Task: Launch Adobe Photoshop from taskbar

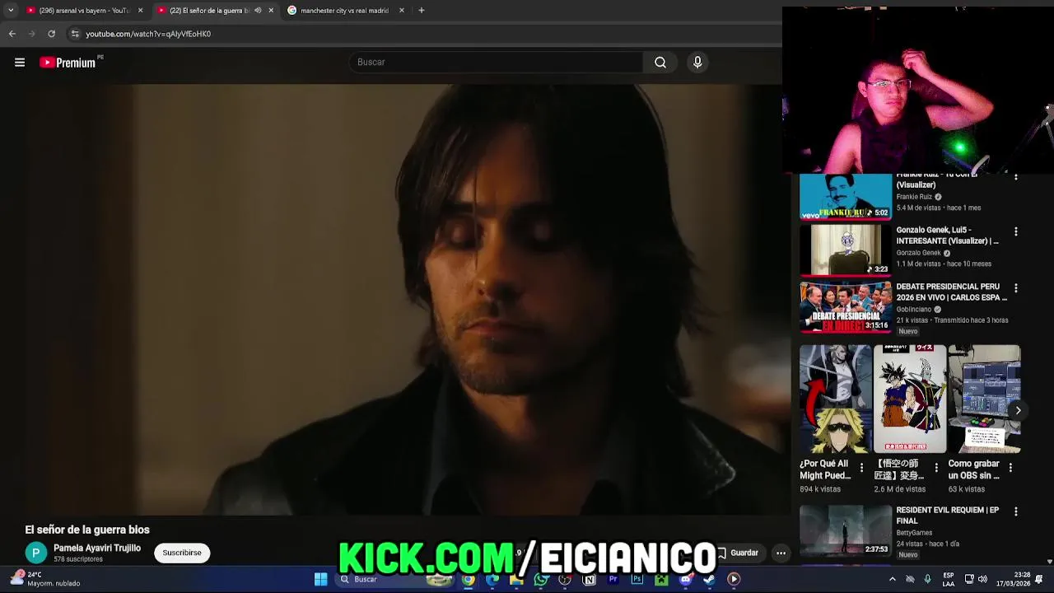Action: (x=637, y=579)
